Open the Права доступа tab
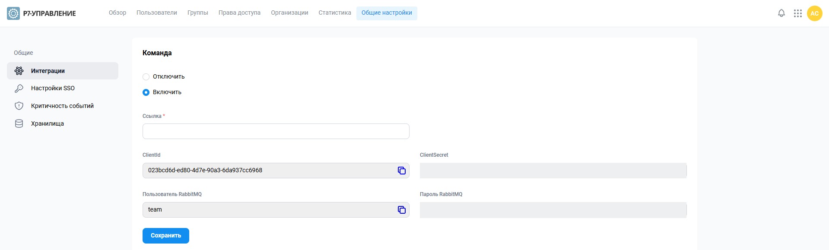Viewport: 829px width, 250px height. click(x=239, y=13)
